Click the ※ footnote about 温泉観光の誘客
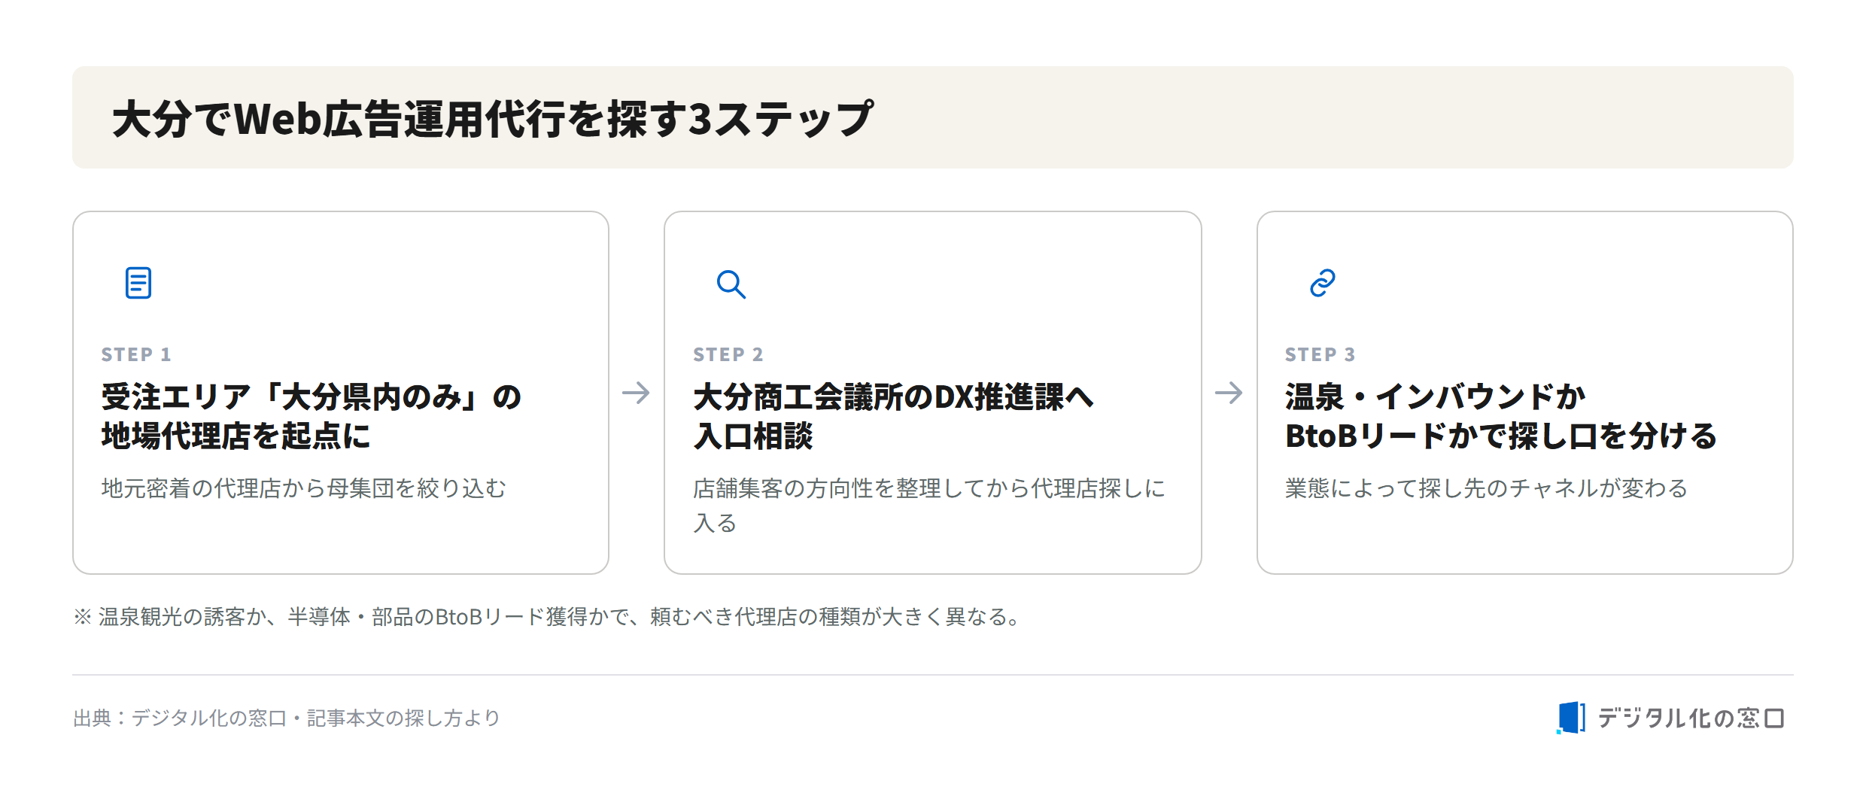1866x805 pixels. (x=547, y=617)
